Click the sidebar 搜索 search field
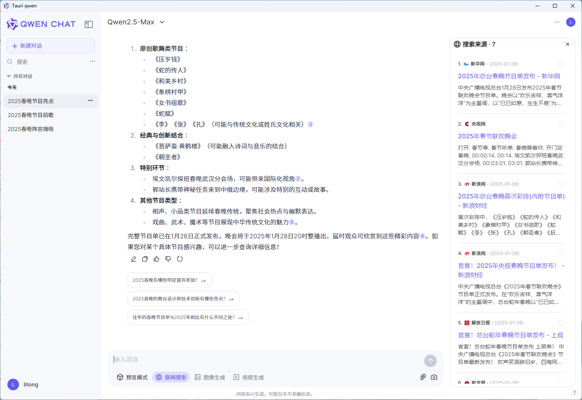Screen dimensions: 582x400 pyautogui.click(x=50, y=62)
